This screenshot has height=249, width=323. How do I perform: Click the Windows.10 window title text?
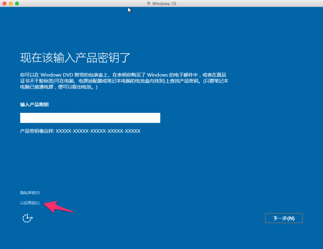pyautogui.click(x=164, y=3)
